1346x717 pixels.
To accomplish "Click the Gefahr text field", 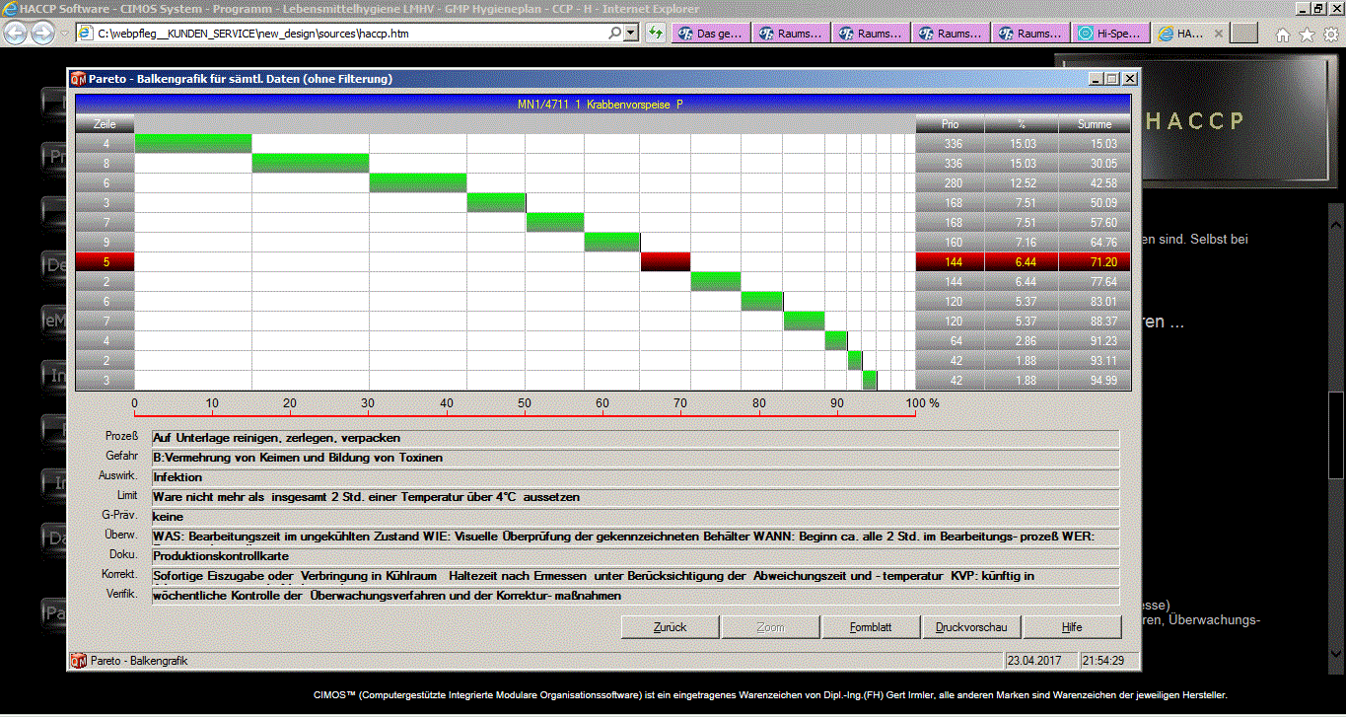I will (635, 458).
